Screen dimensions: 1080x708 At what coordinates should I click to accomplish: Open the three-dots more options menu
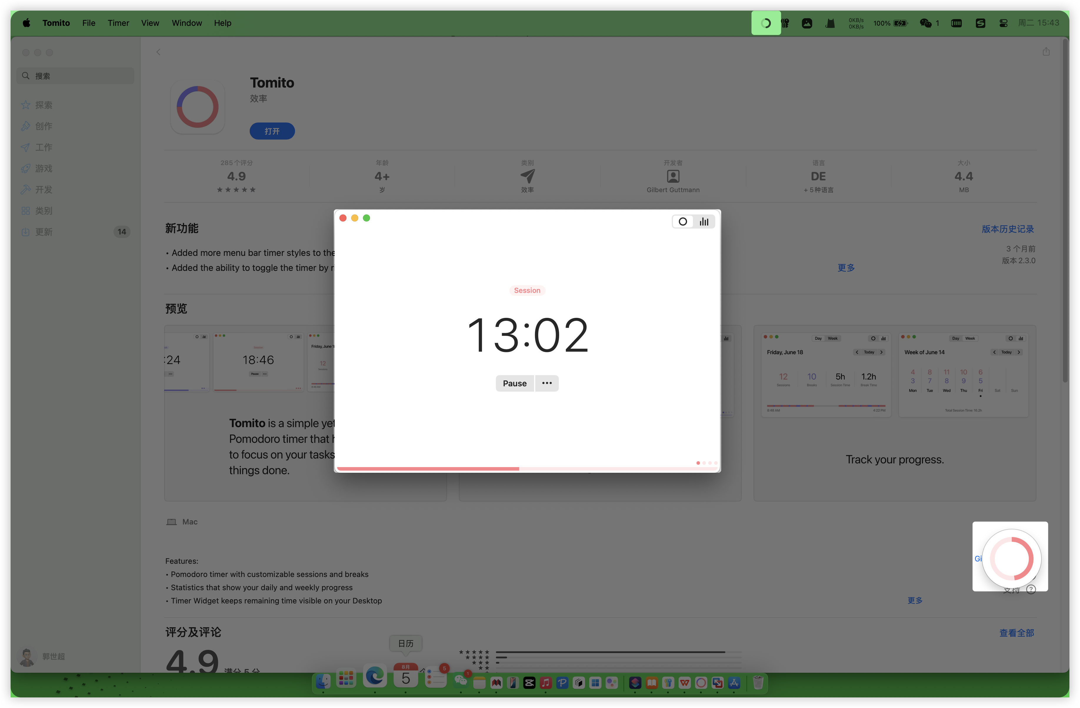[x=547, y=383]
